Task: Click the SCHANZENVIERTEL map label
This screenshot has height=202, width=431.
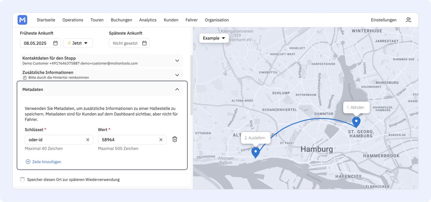Action: point(280,110)
